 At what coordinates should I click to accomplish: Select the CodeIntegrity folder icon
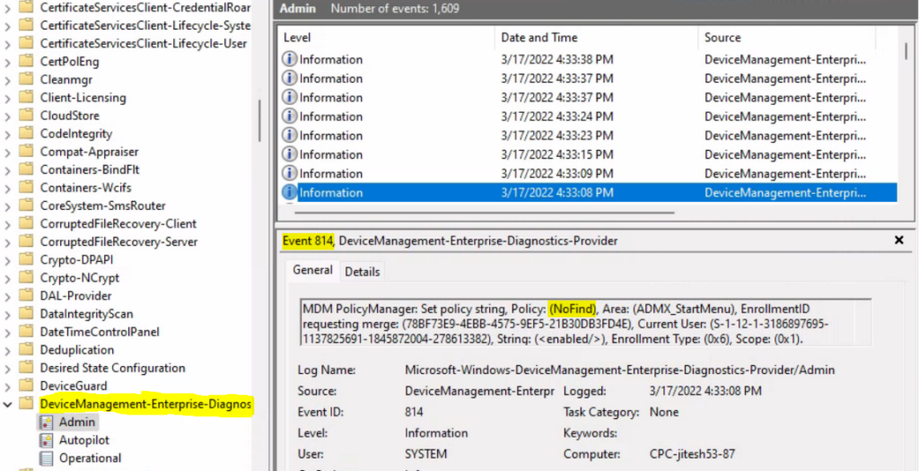27,134
